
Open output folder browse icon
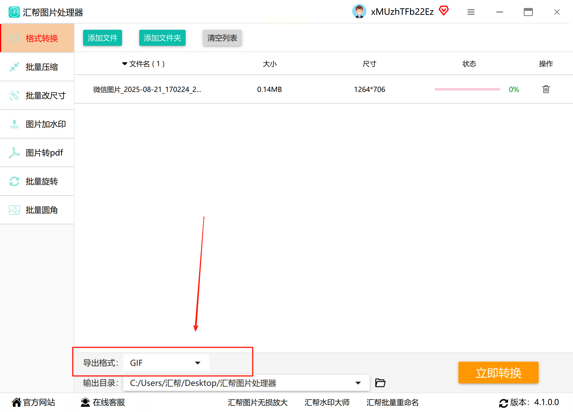(380, 383)
